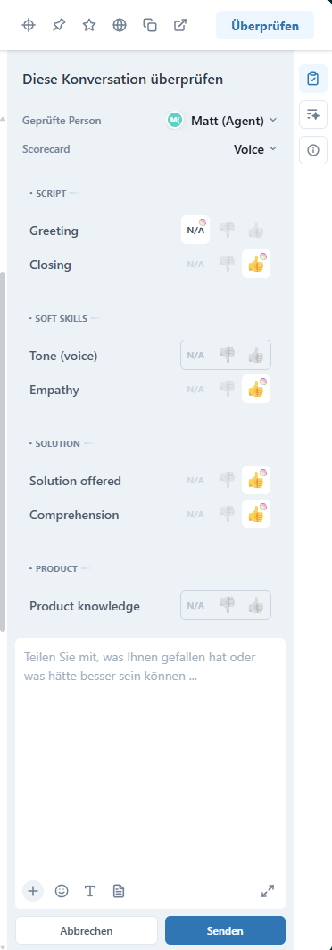Select the clipboard review sidebar icon
The width and height of the screenshot is (332, 950).
point(313,79)
